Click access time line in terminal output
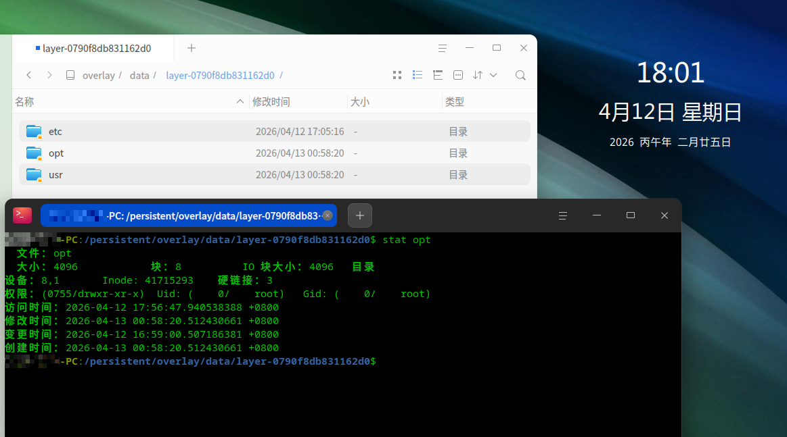 141,308
